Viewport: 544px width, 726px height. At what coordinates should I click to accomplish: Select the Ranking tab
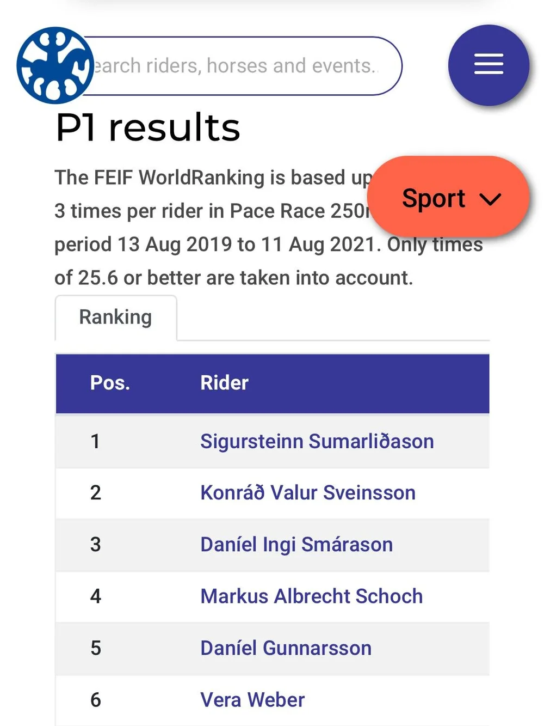(x=115, y=318)
